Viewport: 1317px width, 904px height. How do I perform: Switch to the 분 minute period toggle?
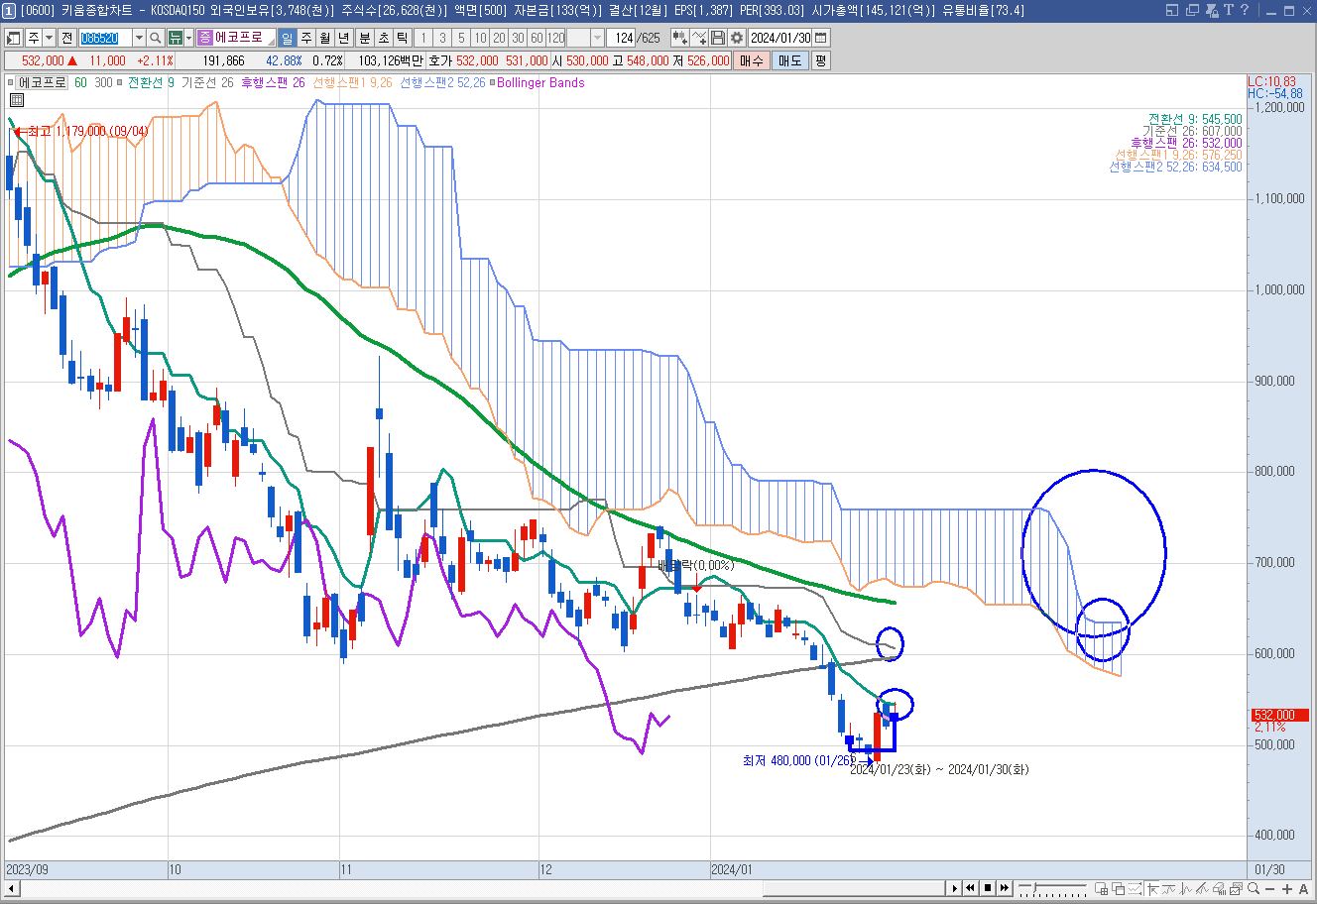(364, 38)
